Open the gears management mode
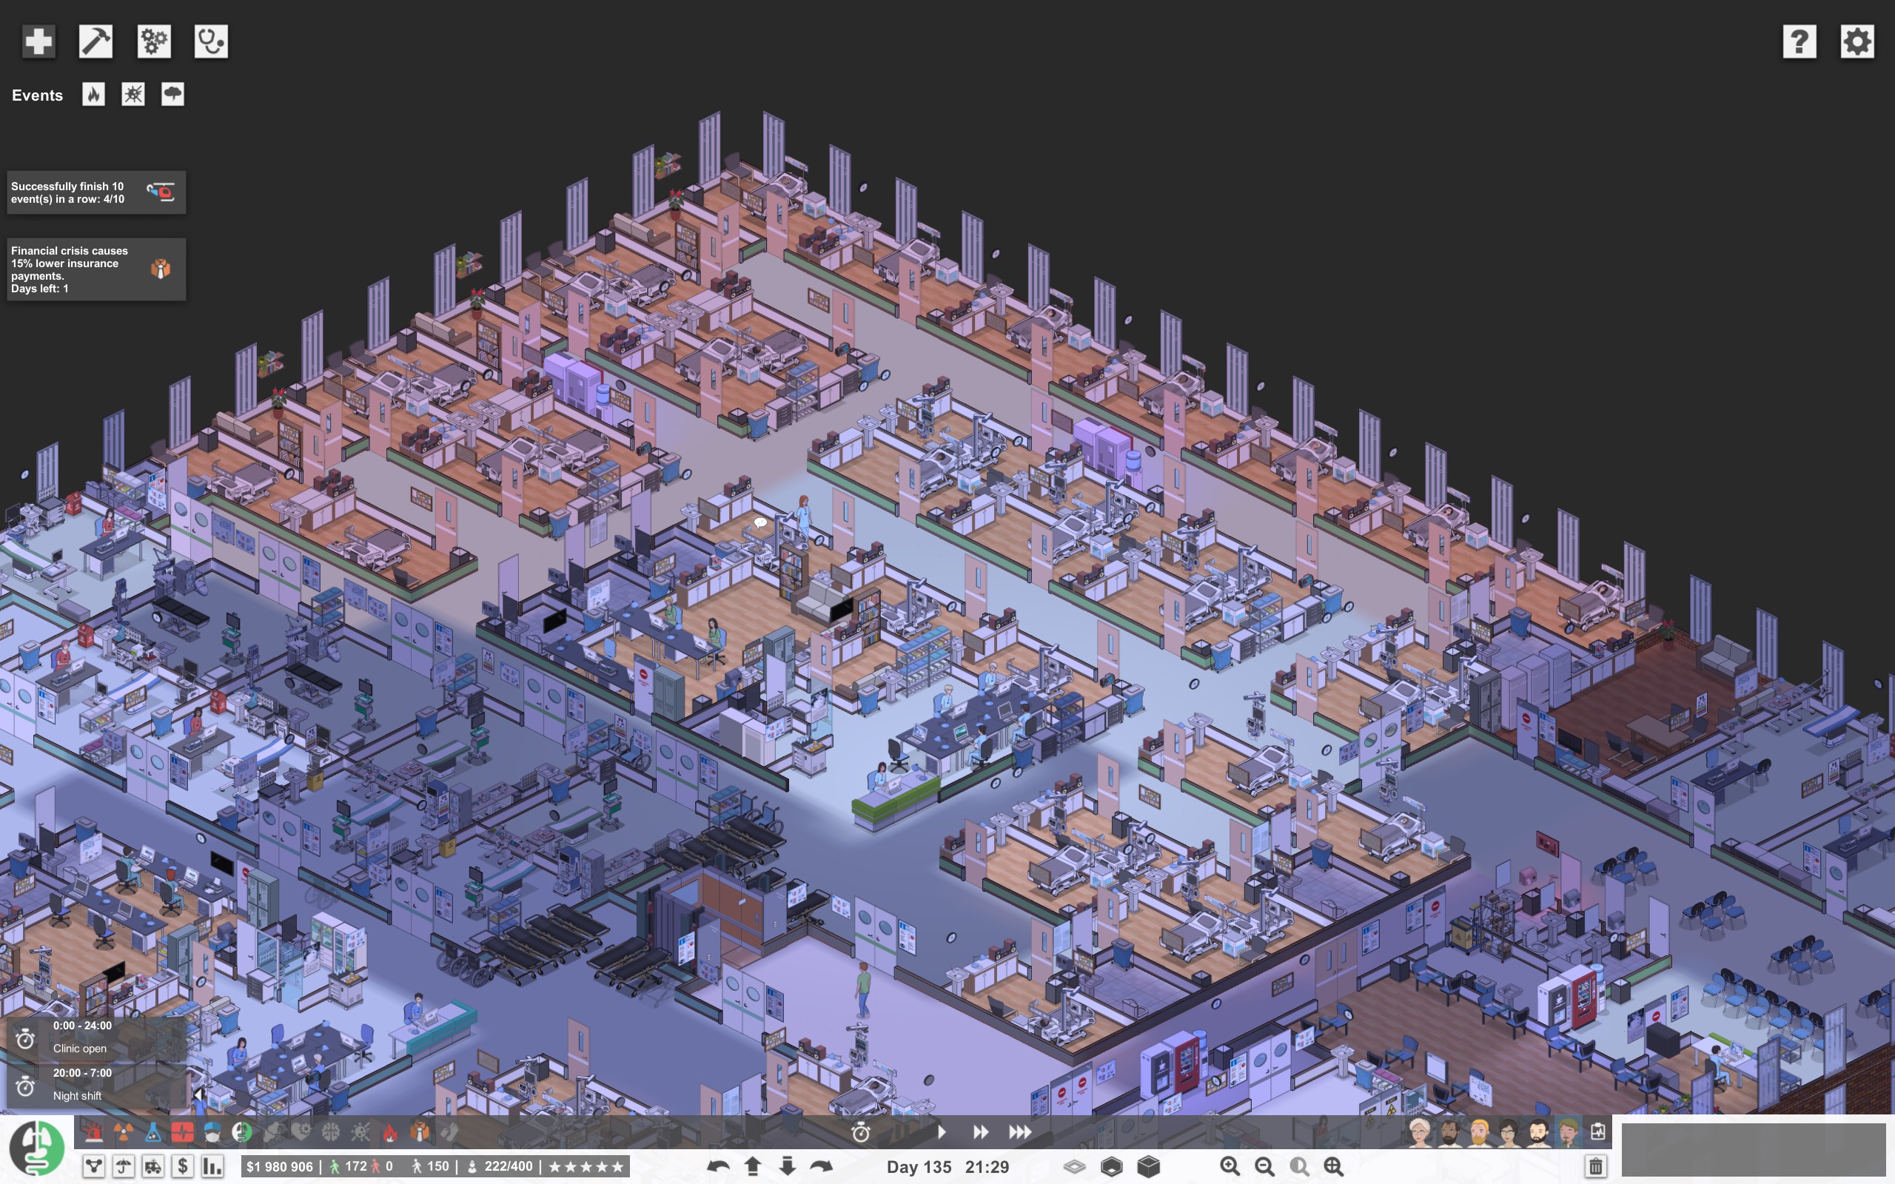Viewport: 1895px width, 1184px height. point(153,41)
